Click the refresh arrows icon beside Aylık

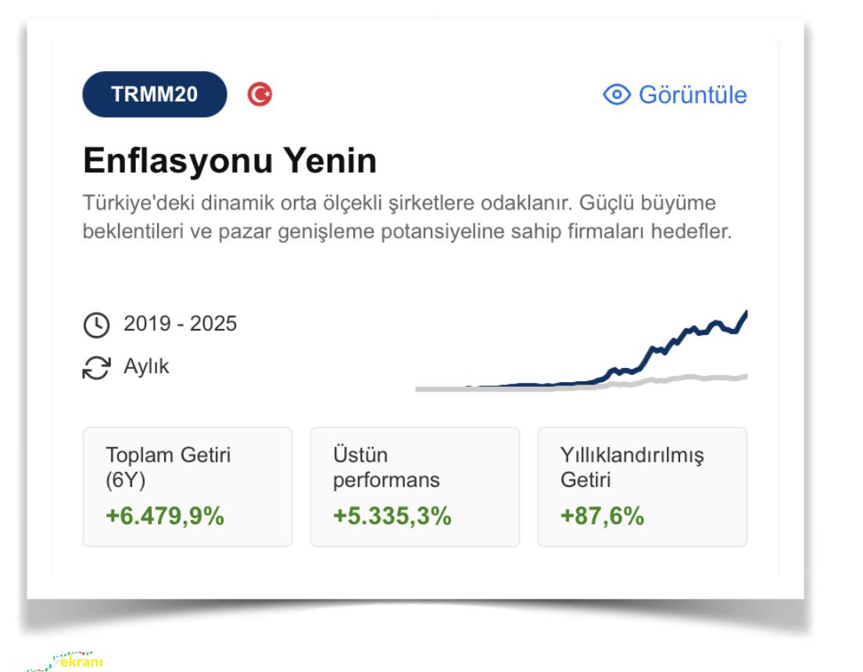click(x=96, y=367)
